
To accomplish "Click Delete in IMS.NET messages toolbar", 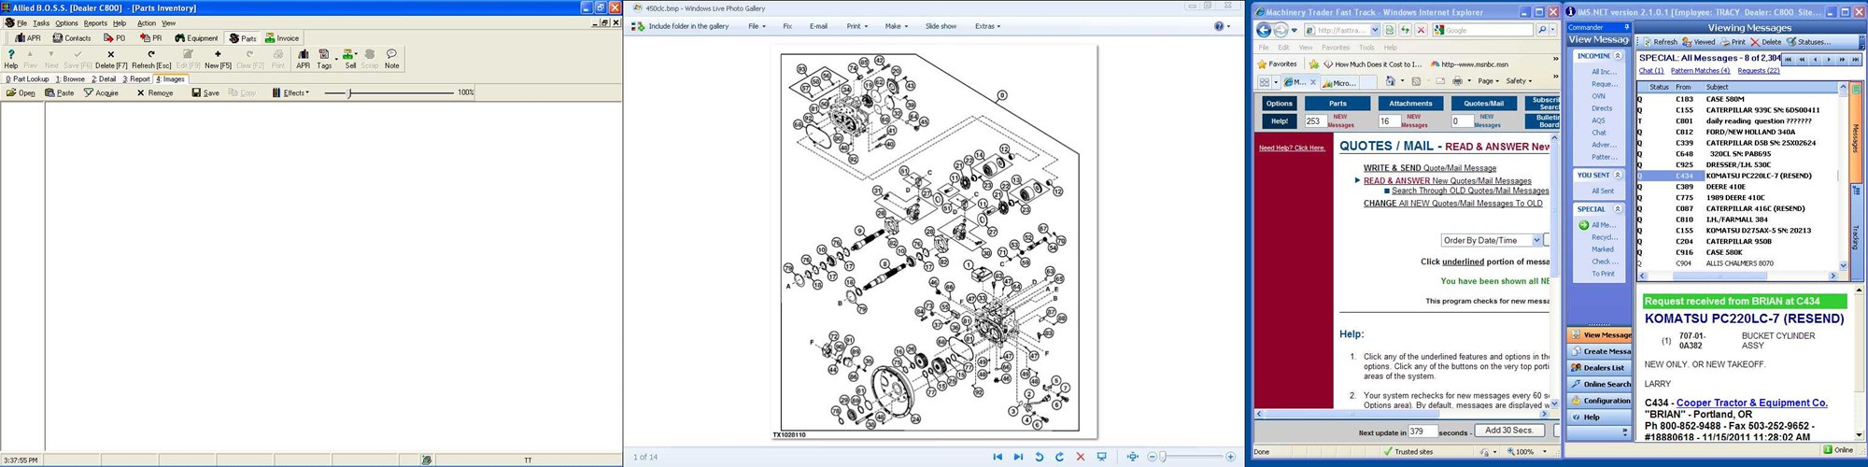I will tap(1766, 42).
